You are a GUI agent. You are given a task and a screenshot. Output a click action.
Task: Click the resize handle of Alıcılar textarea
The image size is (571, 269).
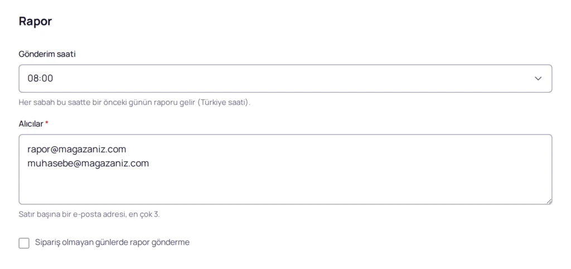(x=549, y=201)
